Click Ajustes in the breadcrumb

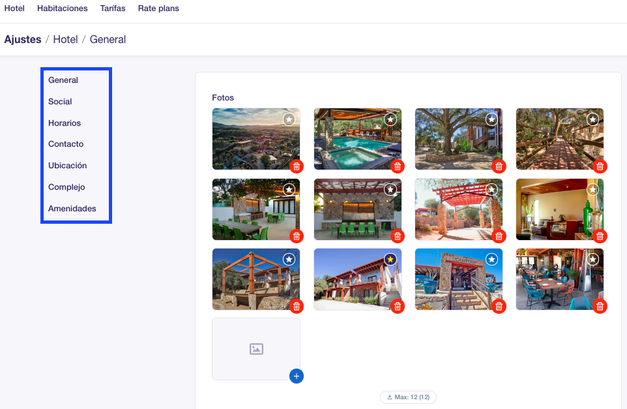23,40
